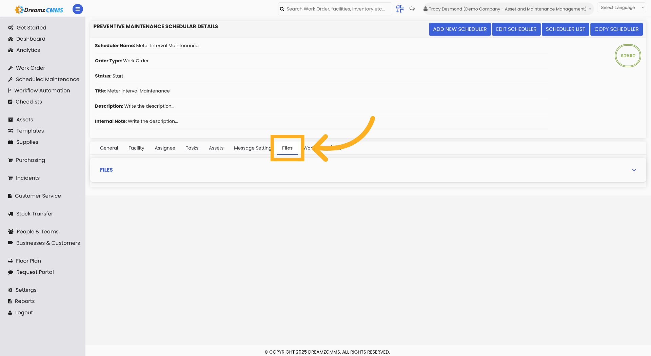This screenshot has width=651, height=356.
Task: Open Request Portal sidebar link
Action: tap(35, 272)
